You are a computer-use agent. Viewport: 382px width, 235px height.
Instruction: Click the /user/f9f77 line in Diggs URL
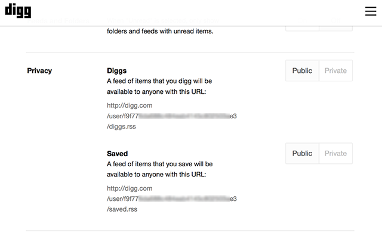172,116
